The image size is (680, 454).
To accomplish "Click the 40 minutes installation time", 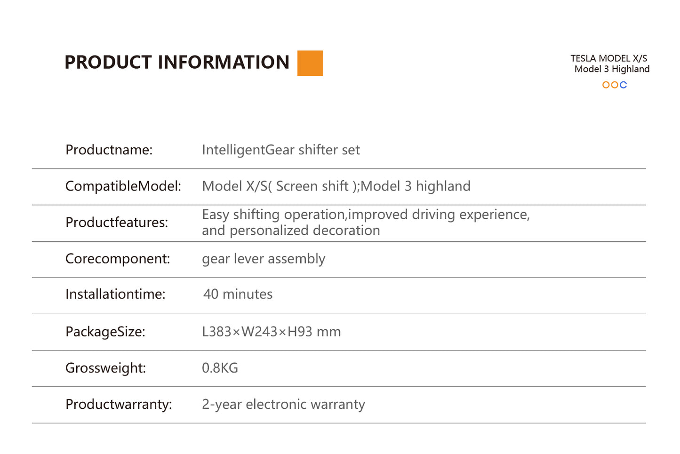I will [x=238, y=295].
